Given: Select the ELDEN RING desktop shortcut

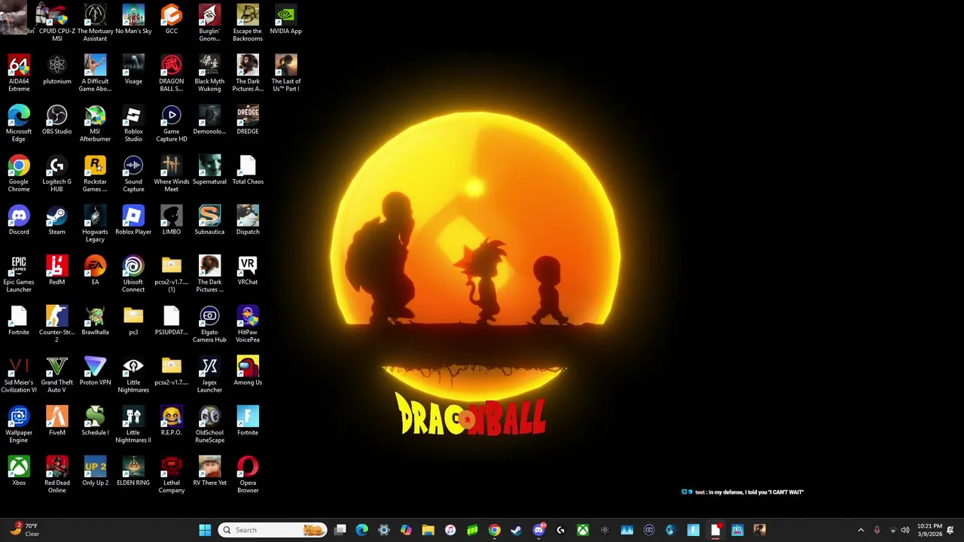Looking at the screenshot, I should [133, 471].
